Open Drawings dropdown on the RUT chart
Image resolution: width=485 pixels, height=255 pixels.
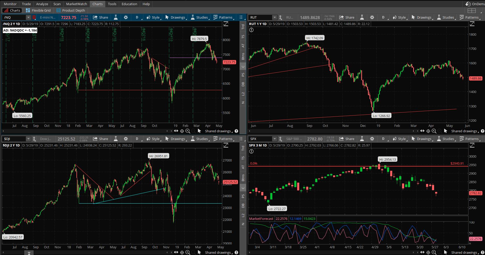(422, 17)
